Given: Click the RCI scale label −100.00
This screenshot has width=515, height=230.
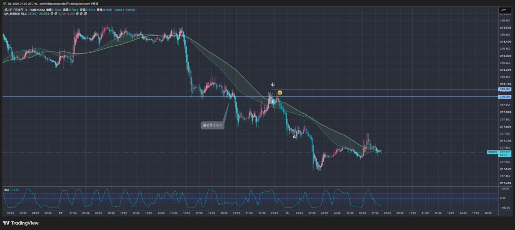Looking at the screenshot, I should (x=504, y=208).
